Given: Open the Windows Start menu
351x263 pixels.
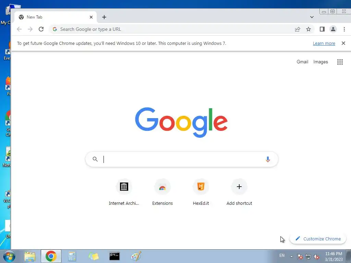Looking at the screenshot, I should click(x=9, y=256).
